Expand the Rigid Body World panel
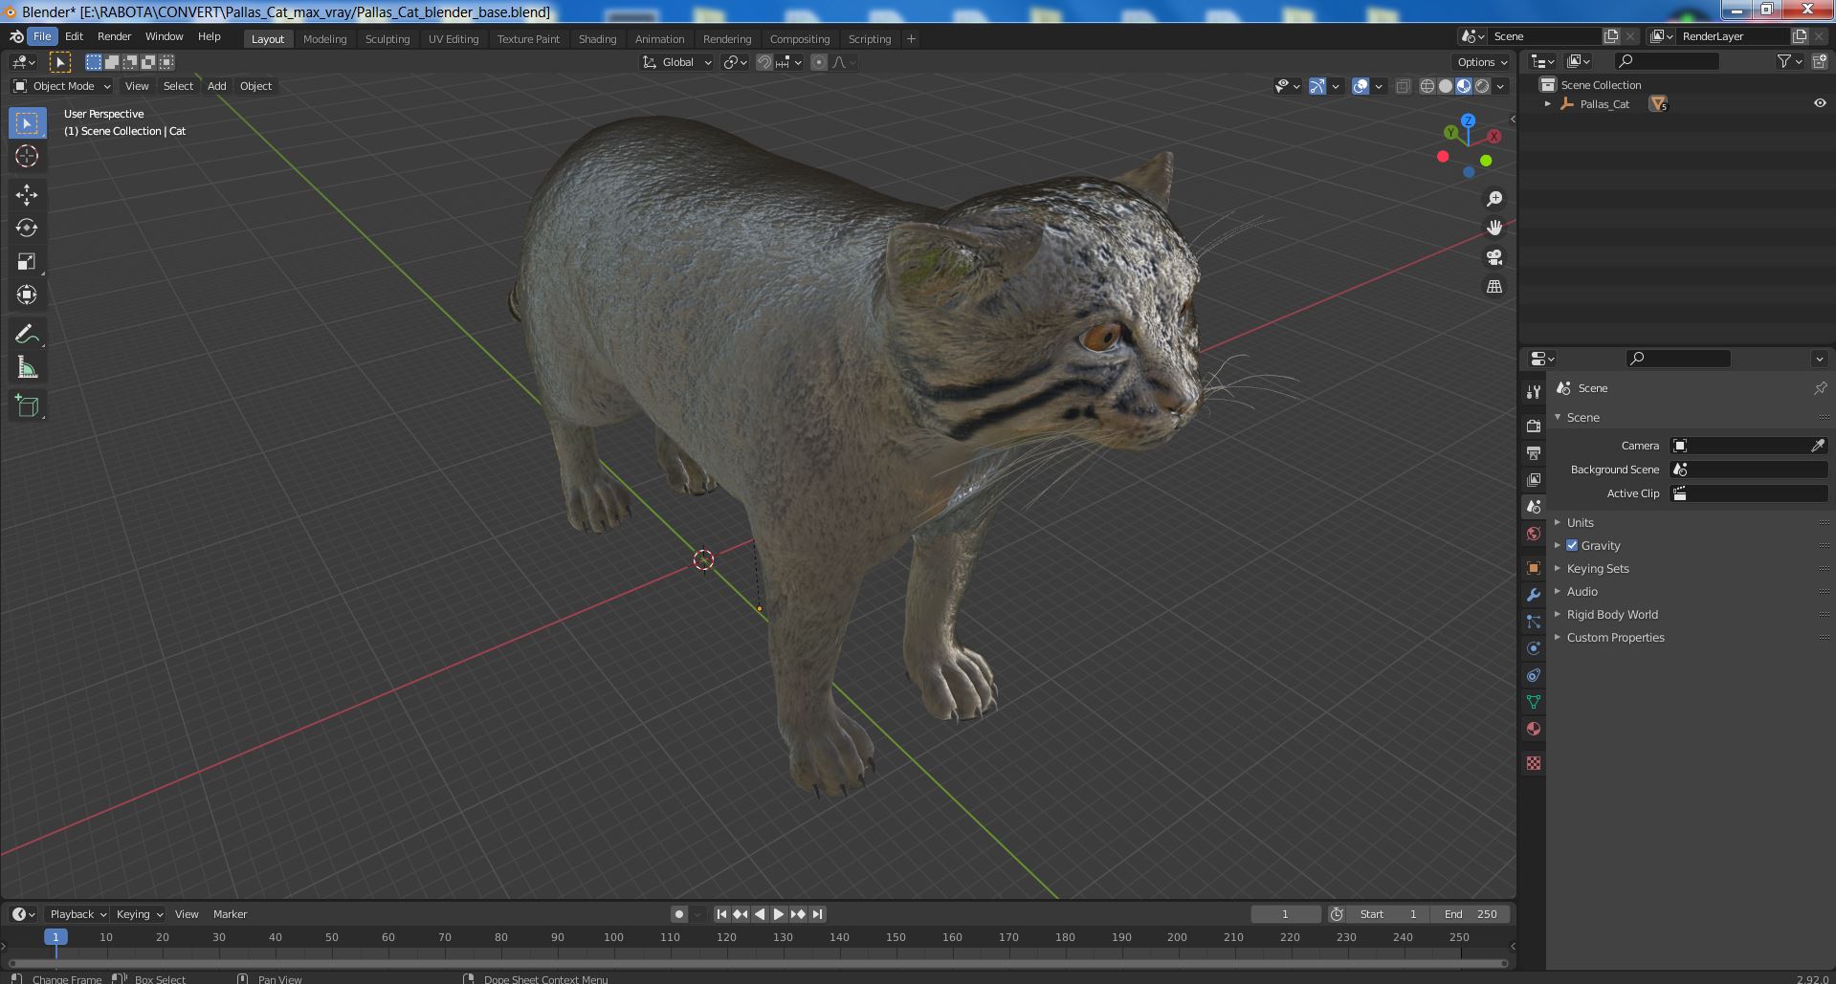 click(x=1612, y=614)
